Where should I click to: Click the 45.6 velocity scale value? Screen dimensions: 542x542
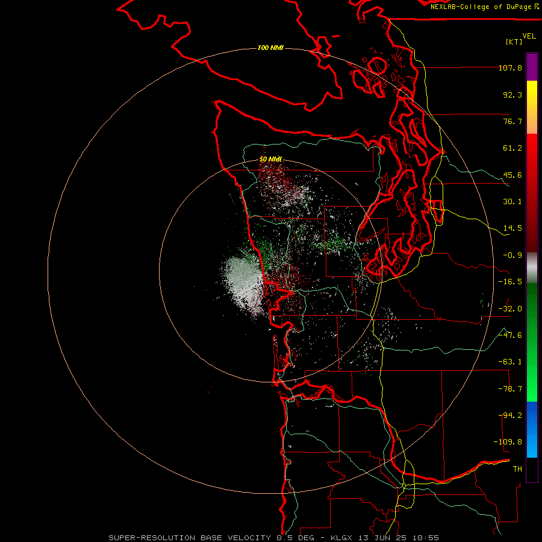click(512, 175)
